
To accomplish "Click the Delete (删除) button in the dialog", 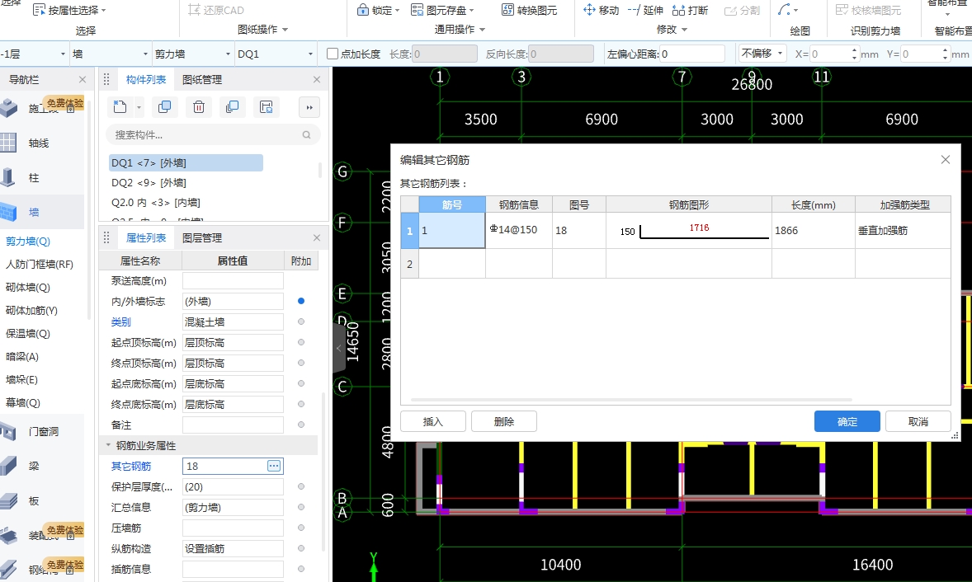I will pyautogui.click(x=504, y=421).
